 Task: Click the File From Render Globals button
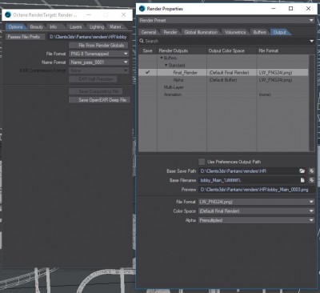[x=98, y=46]
